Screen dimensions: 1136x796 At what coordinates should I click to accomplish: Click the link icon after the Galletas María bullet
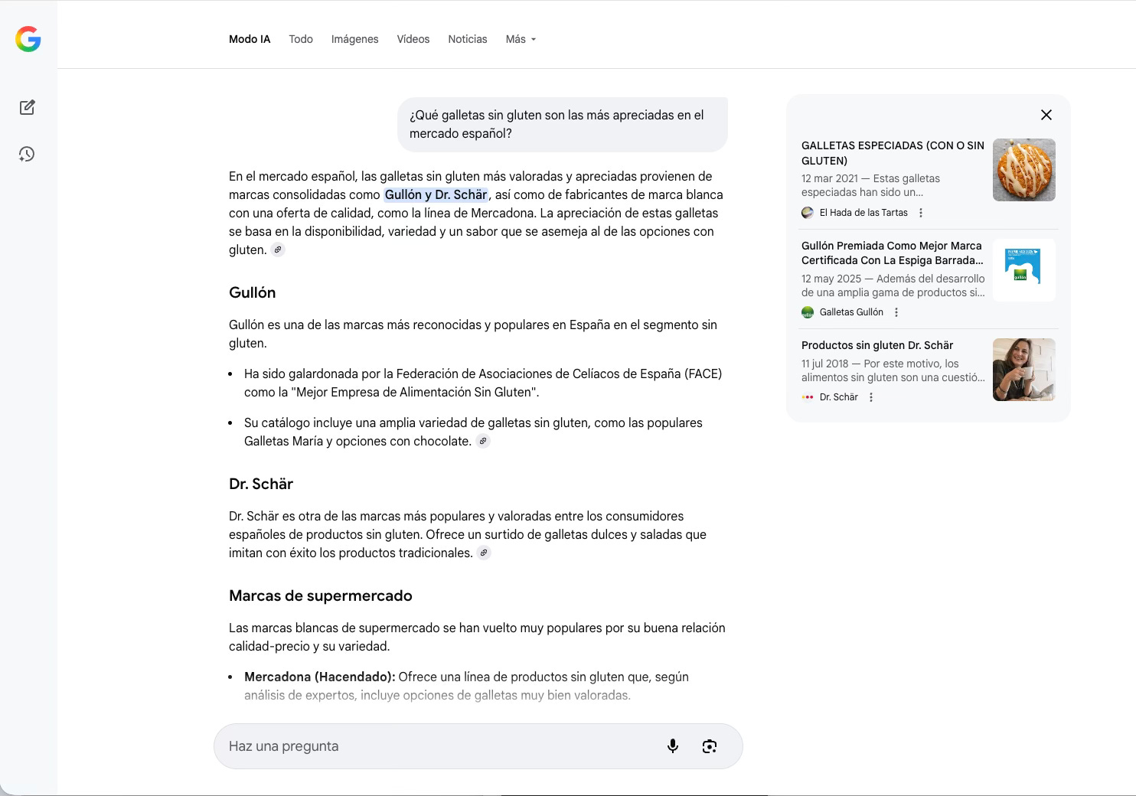483,441
